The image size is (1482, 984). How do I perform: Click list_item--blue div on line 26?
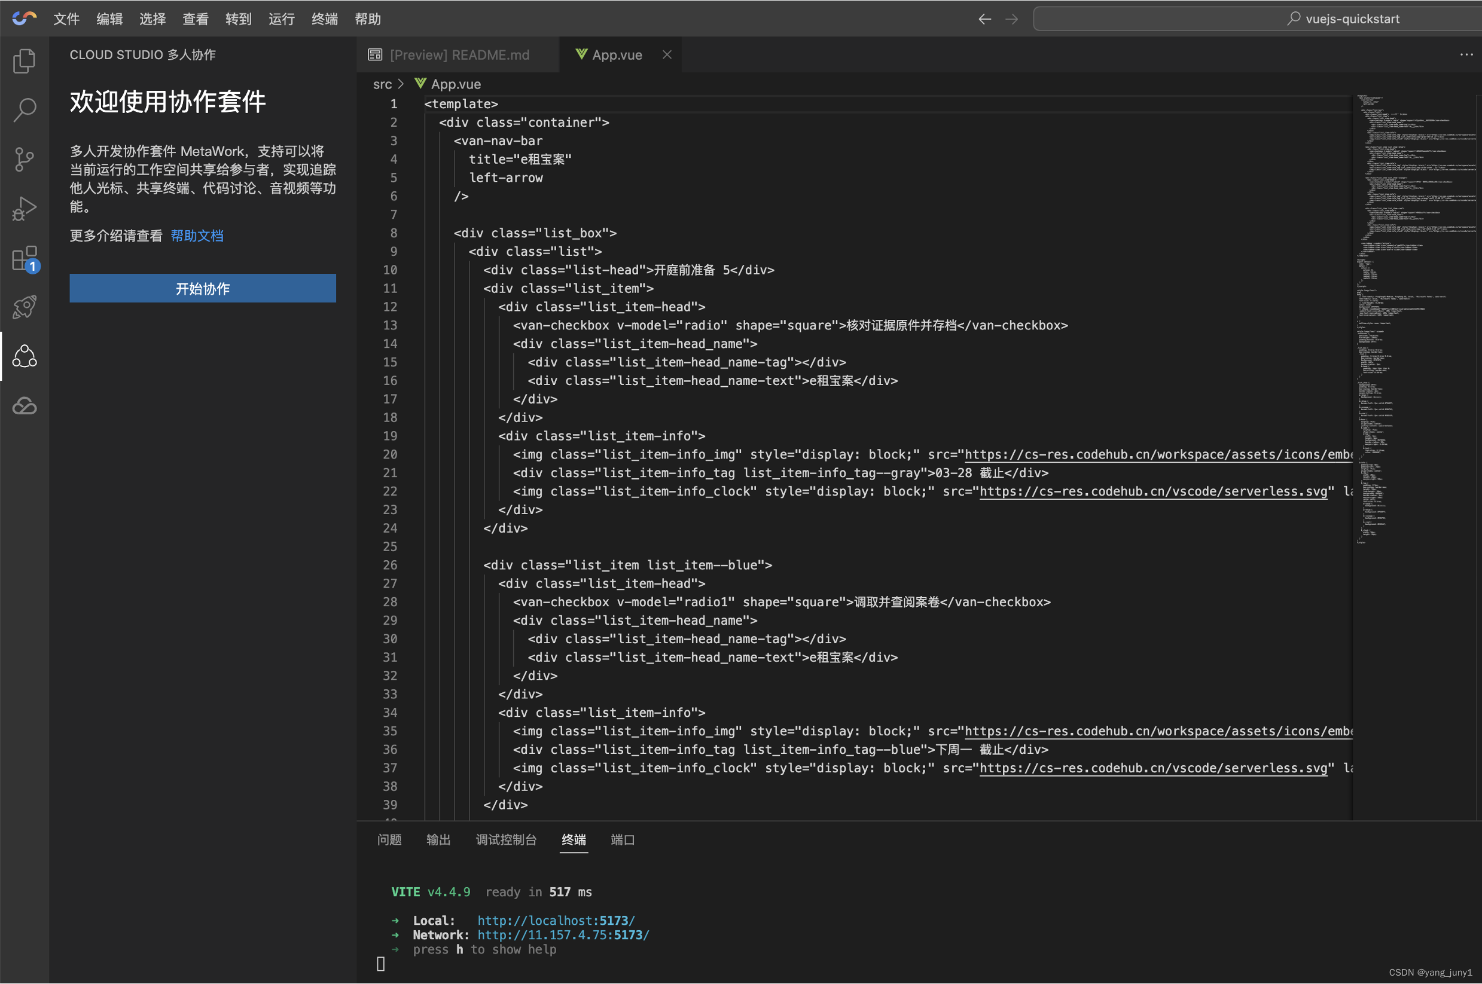coord(628,565)
